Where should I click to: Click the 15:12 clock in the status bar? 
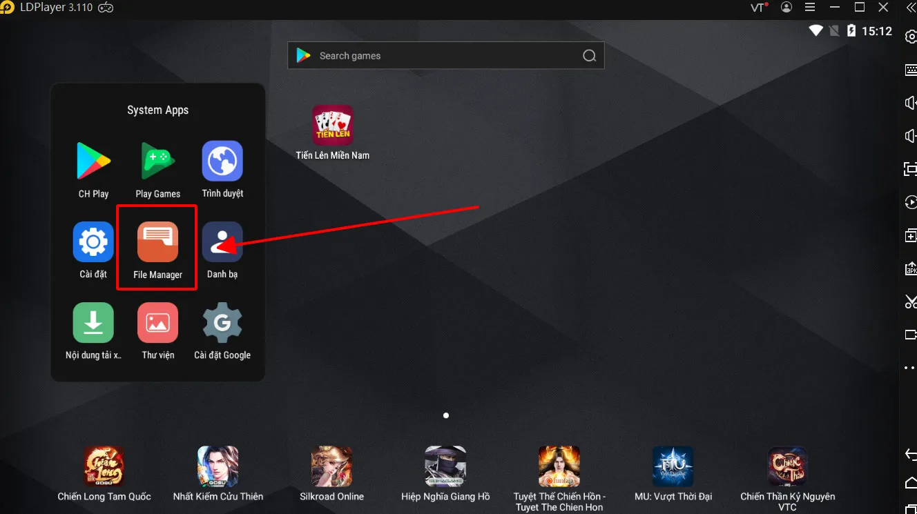coord(877,31)
